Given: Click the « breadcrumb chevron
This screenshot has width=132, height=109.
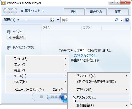Looking at the screenshot, I should click(x=22, y=11).
